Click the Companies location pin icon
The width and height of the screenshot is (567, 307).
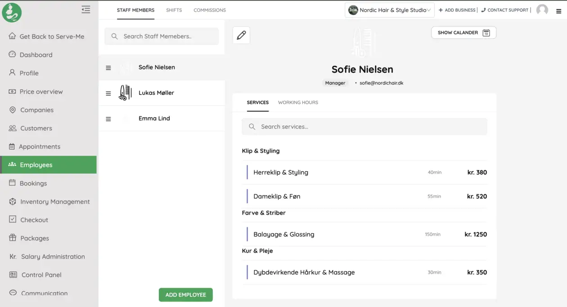(13, 110)
